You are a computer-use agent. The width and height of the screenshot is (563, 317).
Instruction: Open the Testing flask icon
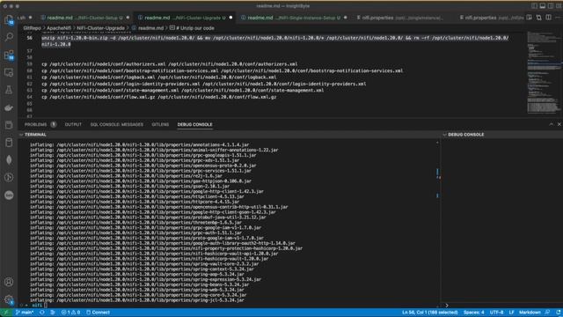(9, 90)
